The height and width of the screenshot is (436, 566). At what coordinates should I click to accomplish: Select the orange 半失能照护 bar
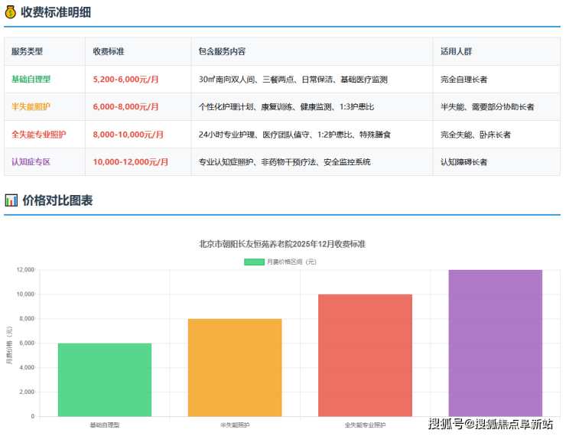click(x=235, y=367)
